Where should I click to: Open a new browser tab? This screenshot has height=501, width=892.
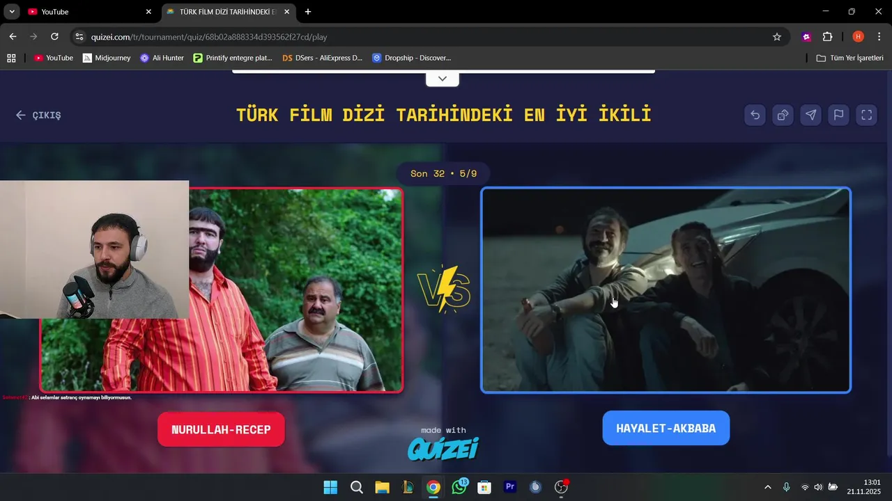pyautogui.click(x=308, y=12)
